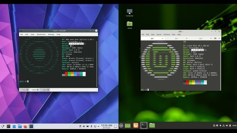Close the bash tab in Konsole
Image resolution: width=237 pixels, height=133 pixels.
click(x=38, y=90)
